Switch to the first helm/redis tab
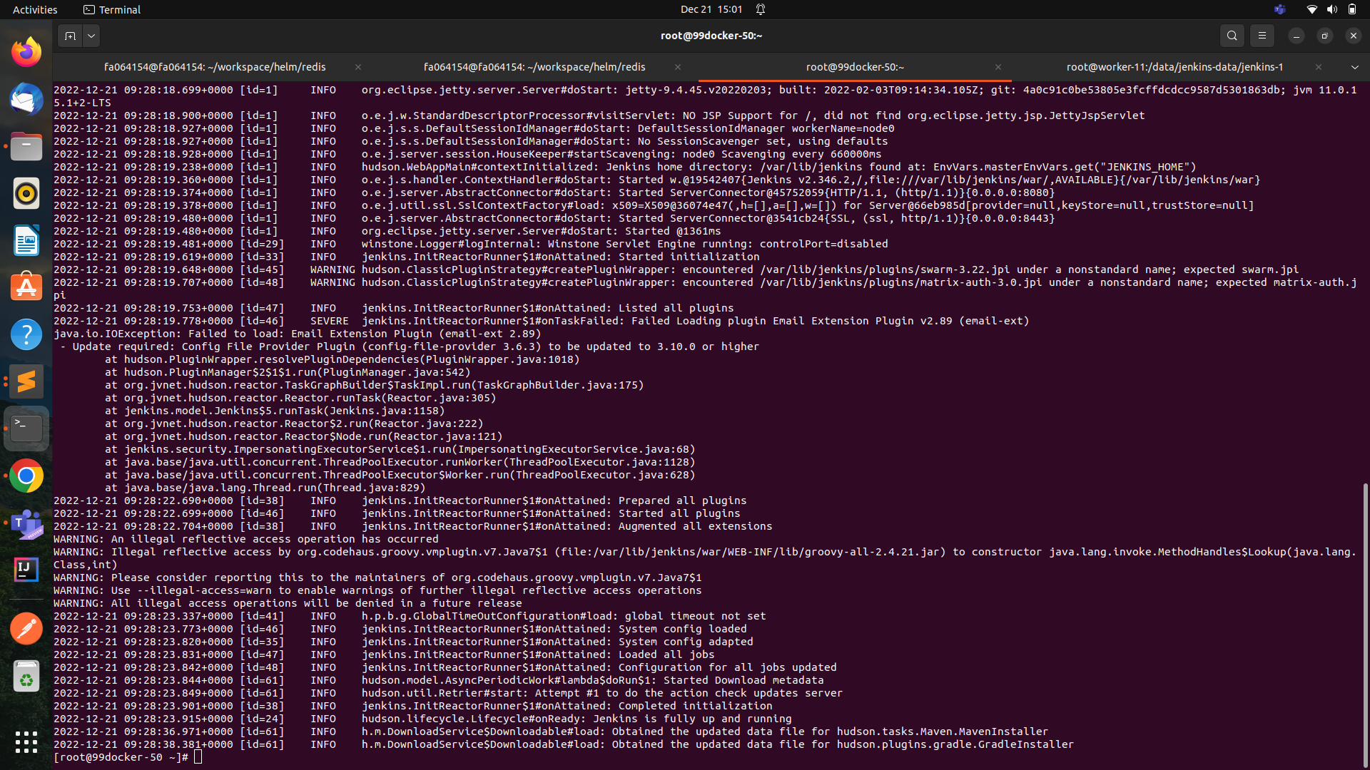The width and height of the screenshot is (1370, 770). (x=215, y=66)
